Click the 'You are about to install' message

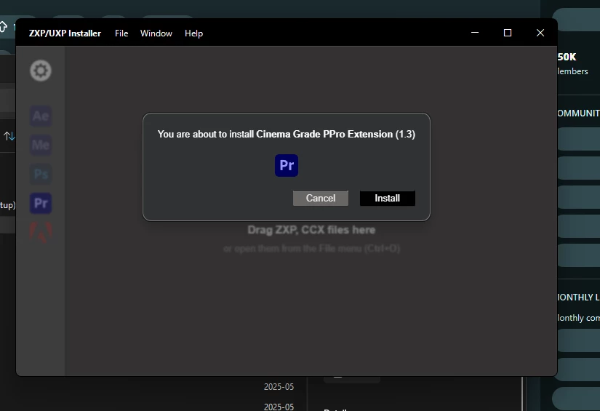[287, 135]
